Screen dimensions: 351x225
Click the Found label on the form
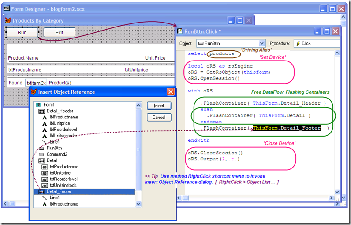15,83
